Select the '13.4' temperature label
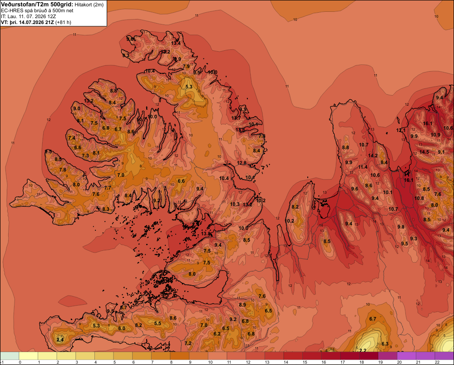 tap(176, 44)
